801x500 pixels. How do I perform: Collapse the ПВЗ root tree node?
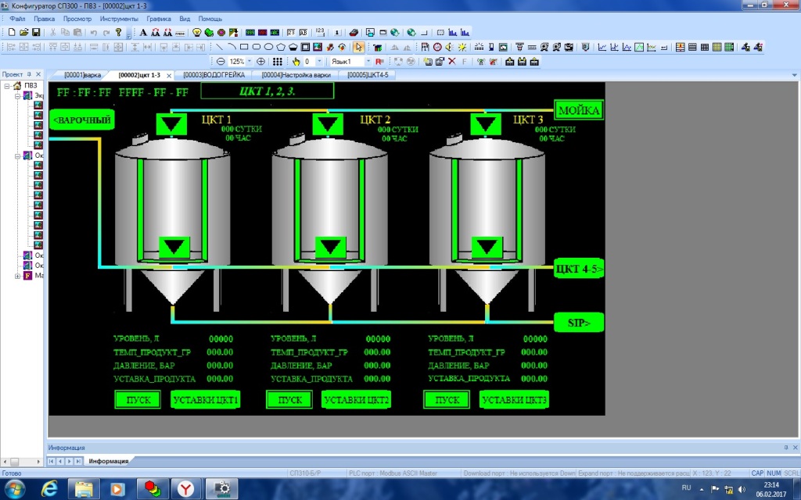pos(7,86)
